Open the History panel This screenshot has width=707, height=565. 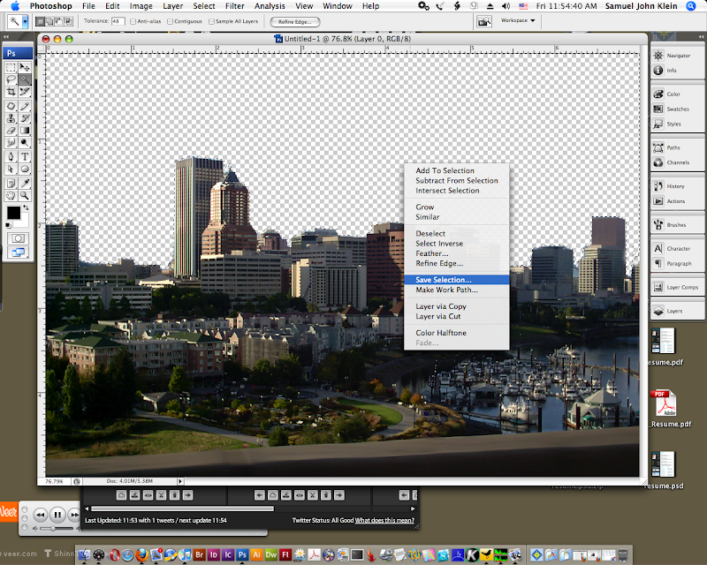pyautogui.click(x=675, y=186)
